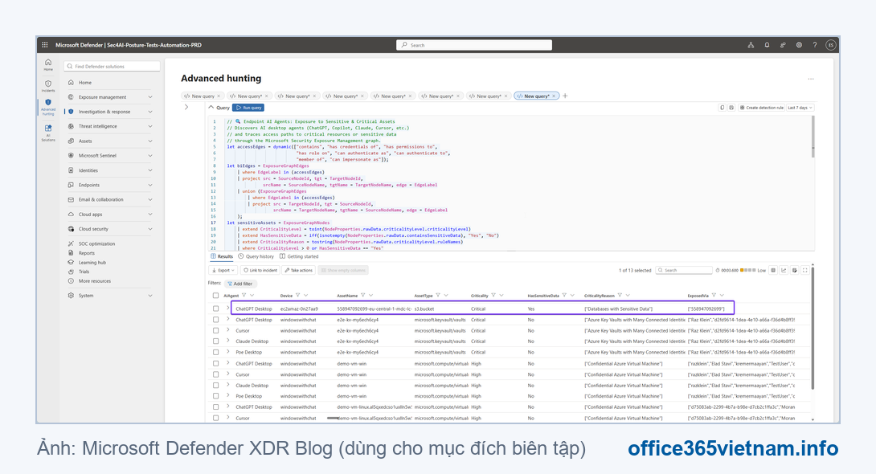Collapse the Query editor section chevron
The height and width of the screenshot is (474, 876).
tap(211, 107)
